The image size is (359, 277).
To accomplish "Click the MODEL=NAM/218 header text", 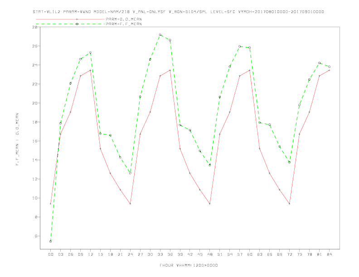I will point(112,12).
